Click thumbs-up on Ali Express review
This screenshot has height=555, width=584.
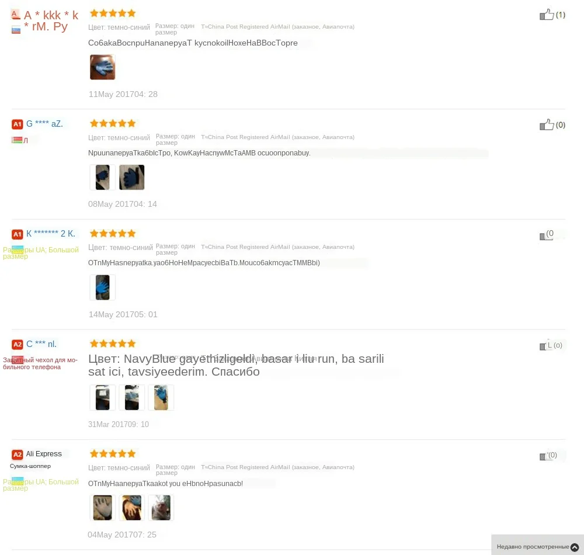[x=543, y=456]
